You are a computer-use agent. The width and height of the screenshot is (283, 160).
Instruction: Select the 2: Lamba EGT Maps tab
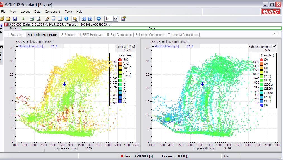point(42,35)
